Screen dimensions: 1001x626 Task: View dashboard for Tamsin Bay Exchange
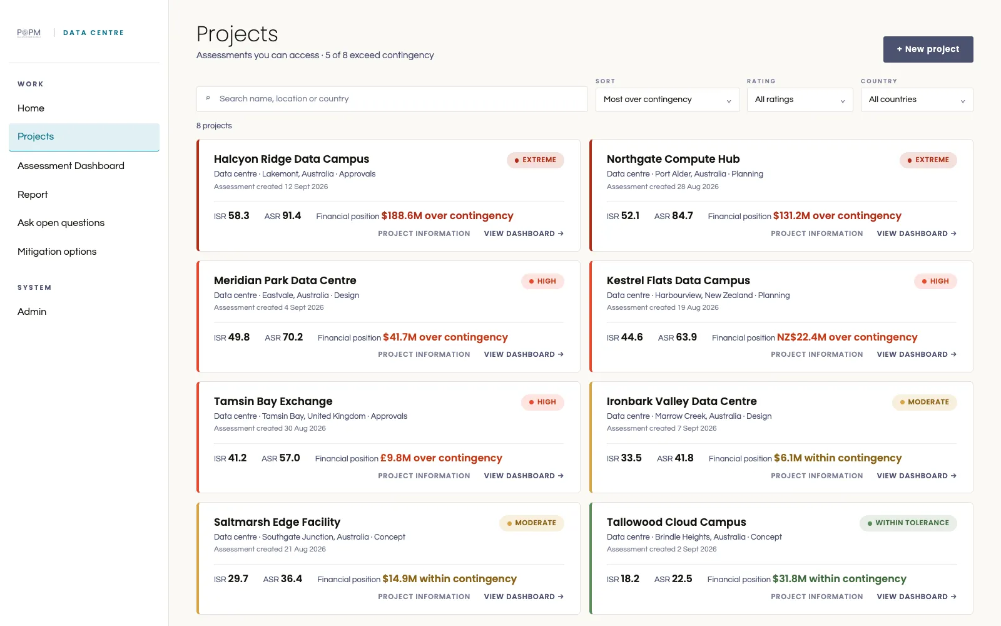524,476
